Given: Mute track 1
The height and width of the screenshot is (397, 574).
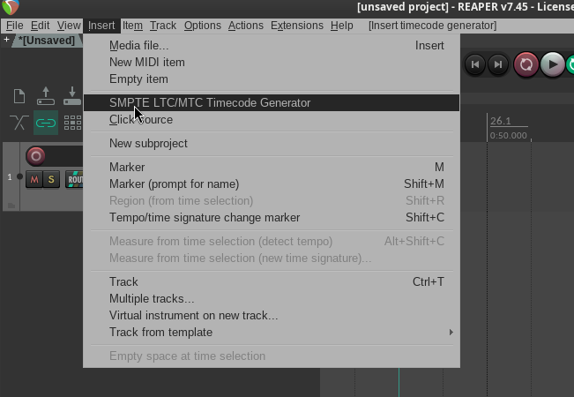Looking at the screenshot, I should 34,180.
